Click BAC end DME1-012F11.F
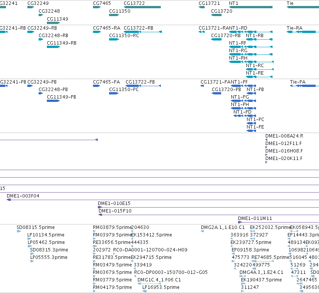This screenshot has width=319, height=293. pyautogui.click(x=283, y=144)
